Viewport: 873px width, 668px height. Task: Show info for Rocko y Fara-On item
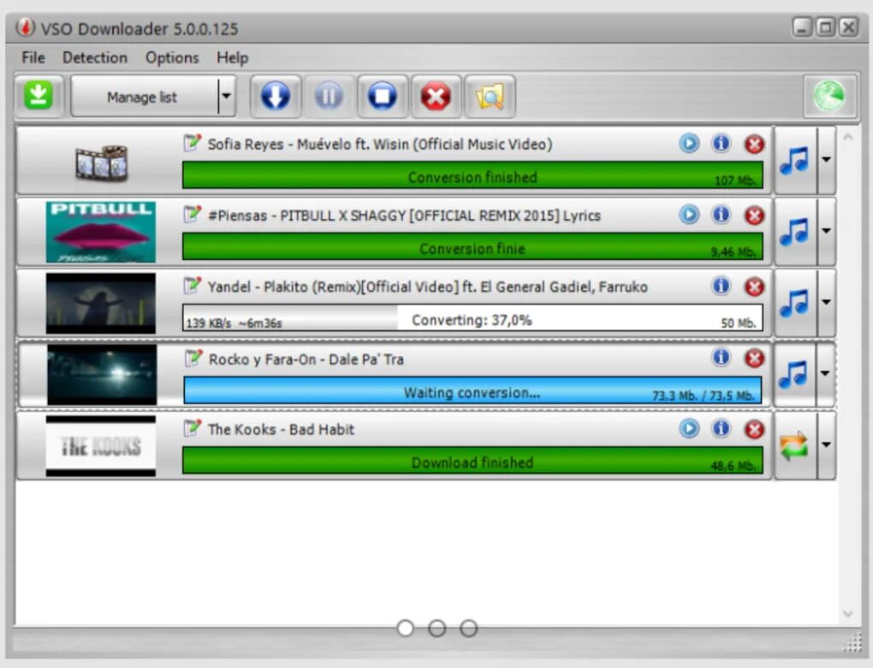[x=721, y=357]
